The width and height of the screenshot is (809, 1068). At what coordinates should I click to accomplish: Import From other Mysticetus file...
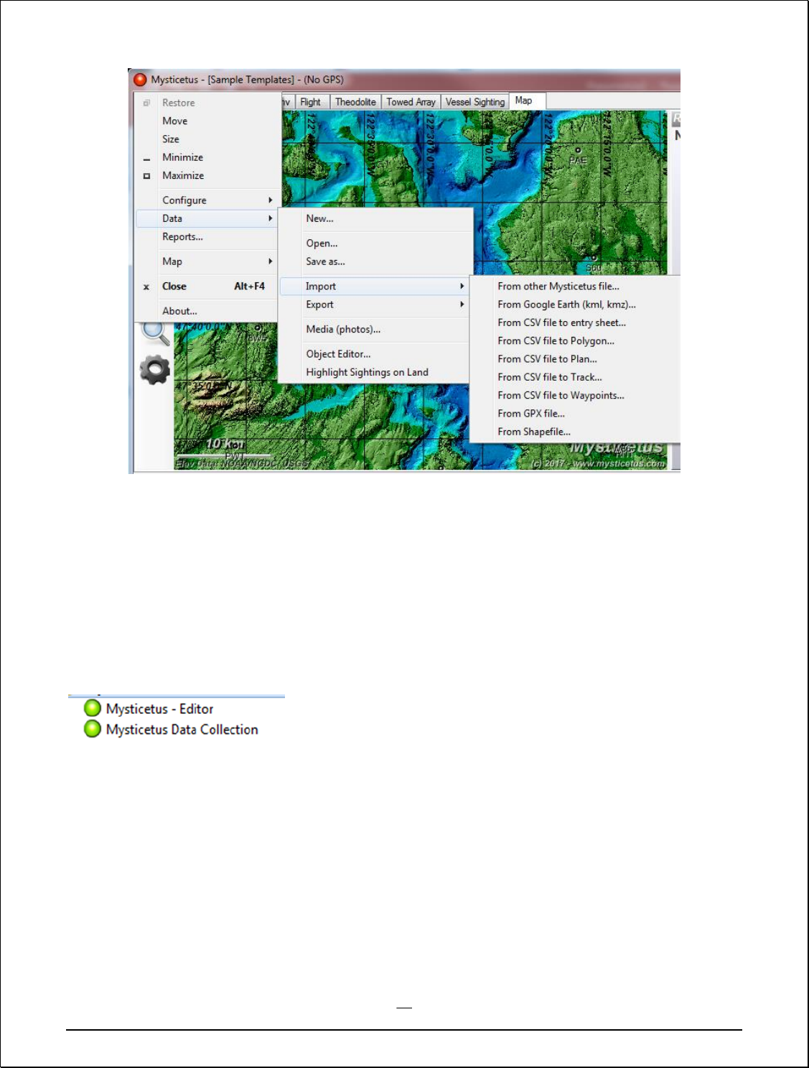[575, 286]
